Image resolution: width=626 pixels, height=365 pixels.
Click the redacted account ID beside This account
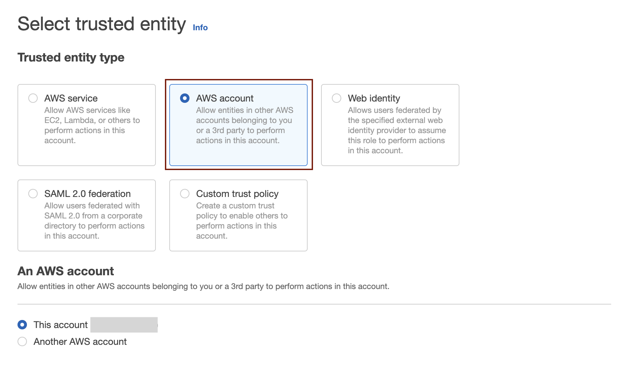click(x=124, y=325)
